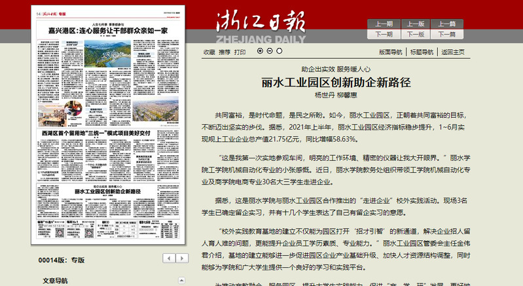Click the zoom out text (minus) icon

coord(269,51)
